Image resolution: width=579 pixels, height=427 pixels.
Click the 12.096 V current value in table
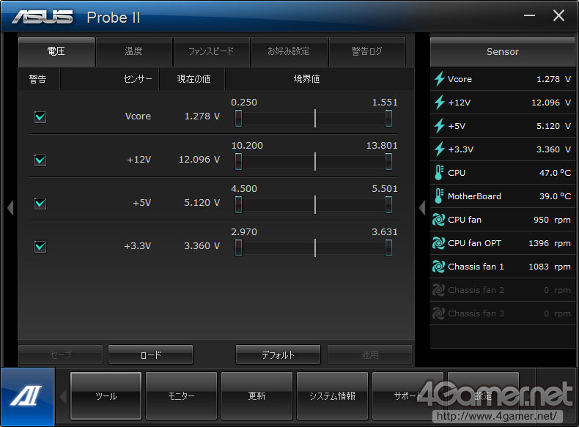tap(199, 160)
